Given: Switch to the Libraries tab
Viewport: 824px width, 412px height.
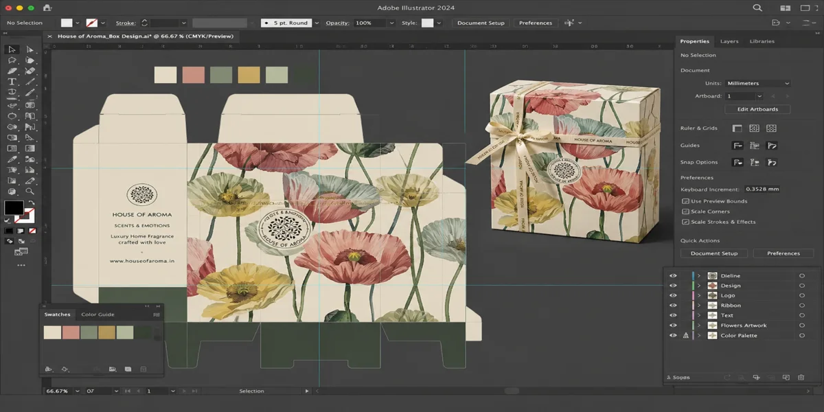Looking at the screenshot, I should (x=762, y=41).
